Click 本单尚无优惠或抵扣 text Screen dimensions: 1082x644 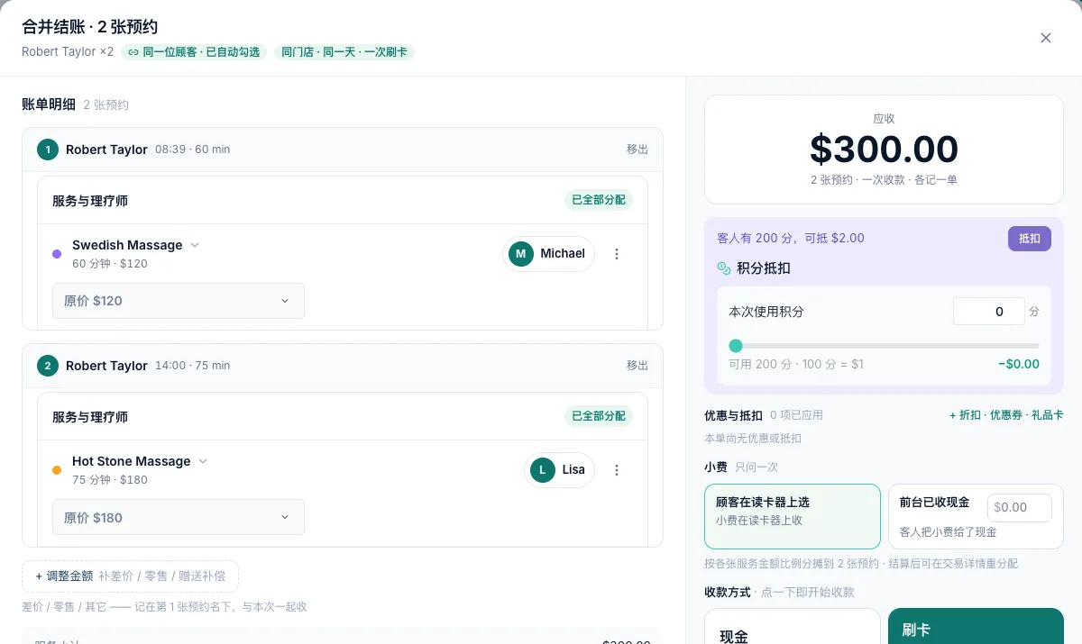[x=753, y=439]
